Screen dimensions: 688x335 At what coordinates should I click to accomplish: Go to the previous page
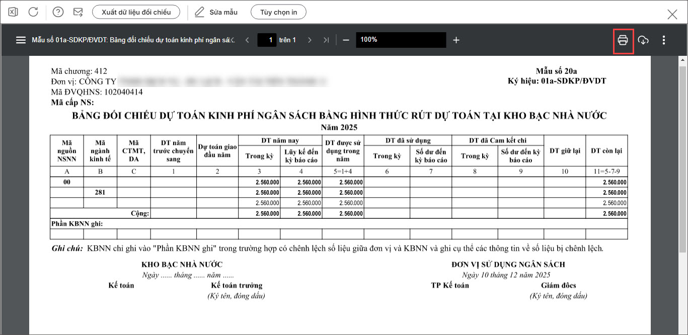pos(247,40)
